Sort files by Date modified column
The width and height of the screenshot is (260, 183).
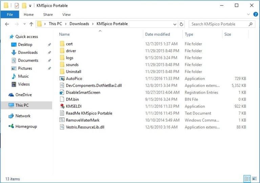157,34
